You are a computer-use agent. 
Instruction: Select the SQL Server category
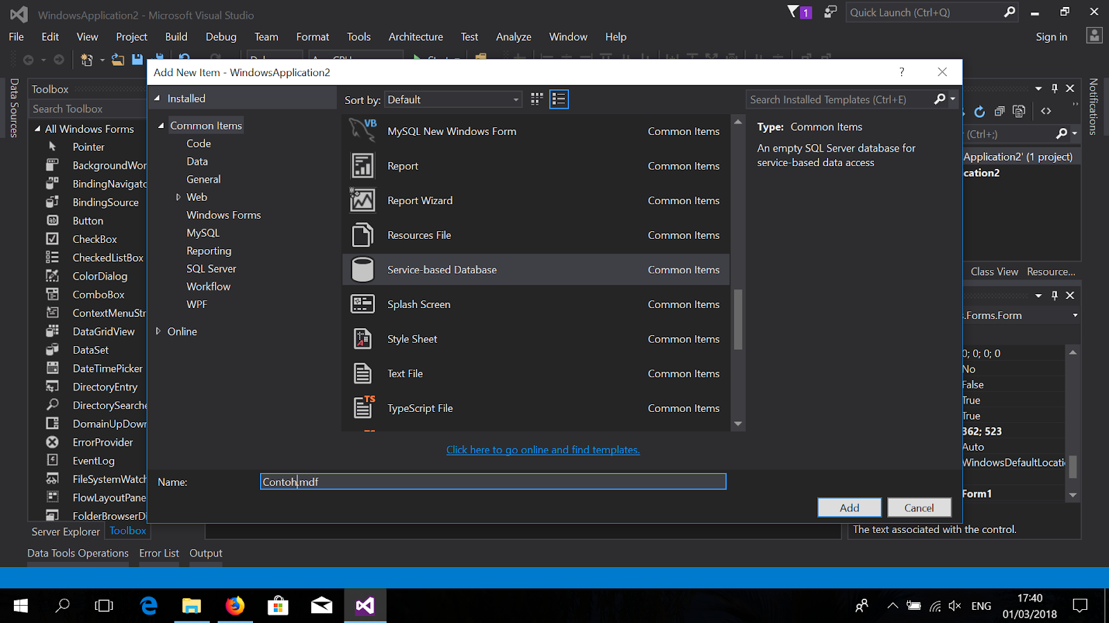[x=211, y=269]
